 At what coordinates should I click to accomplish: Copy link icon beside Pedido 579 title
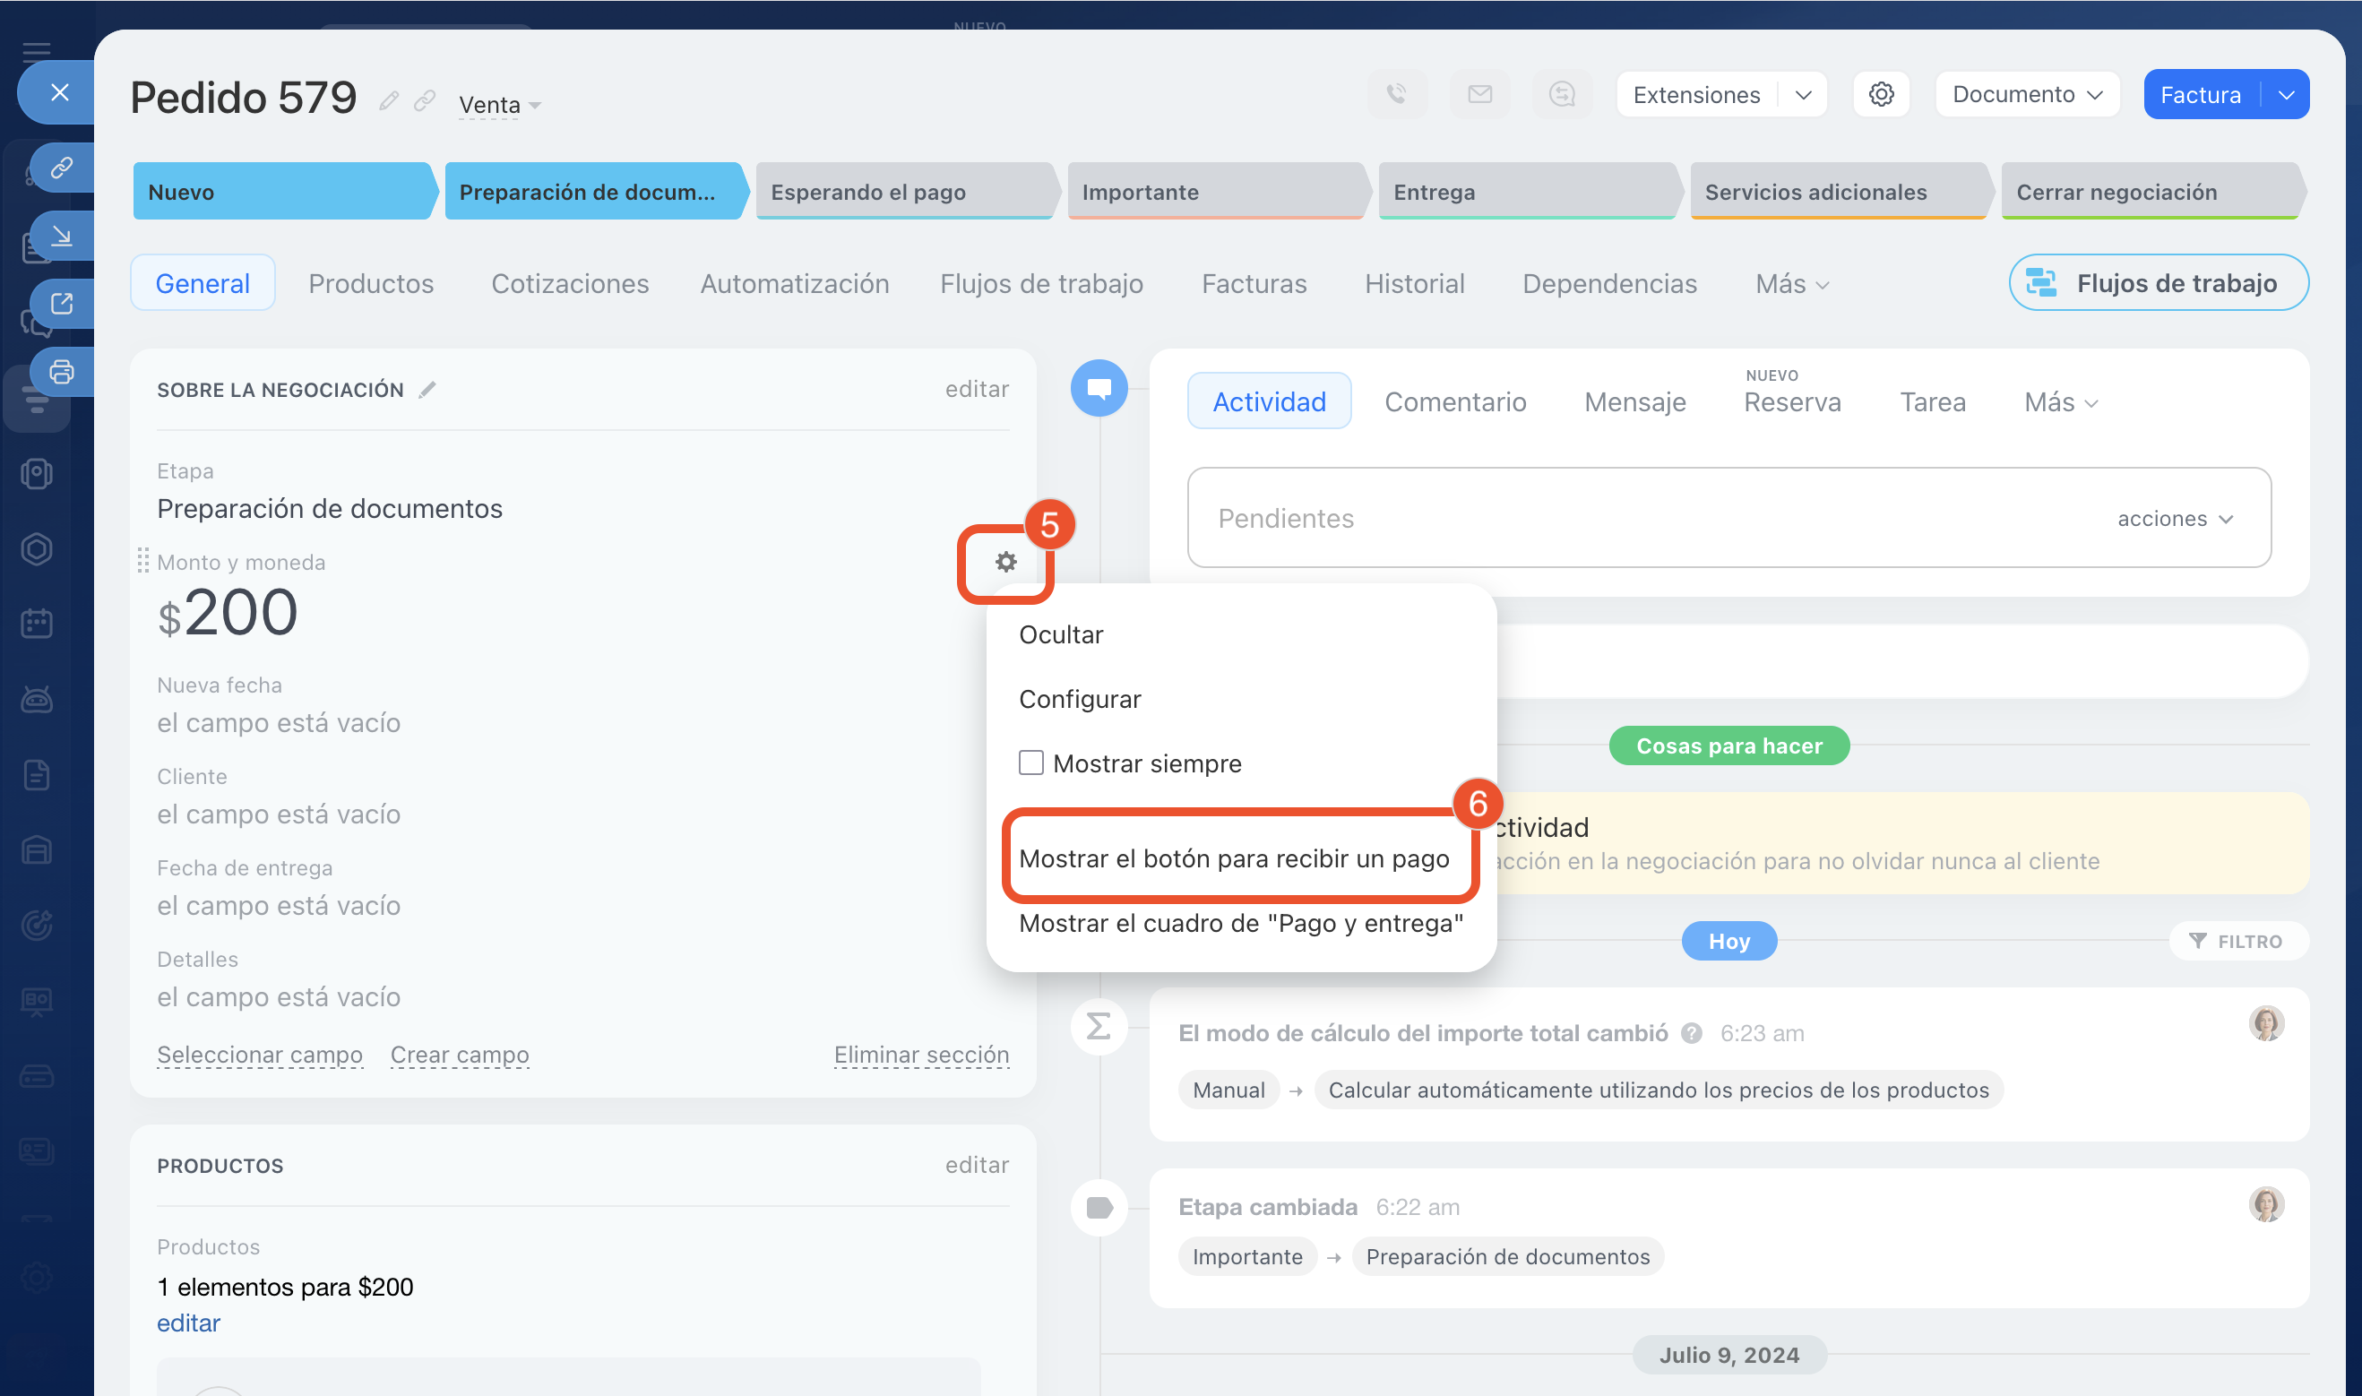click(x=426, y=99)
